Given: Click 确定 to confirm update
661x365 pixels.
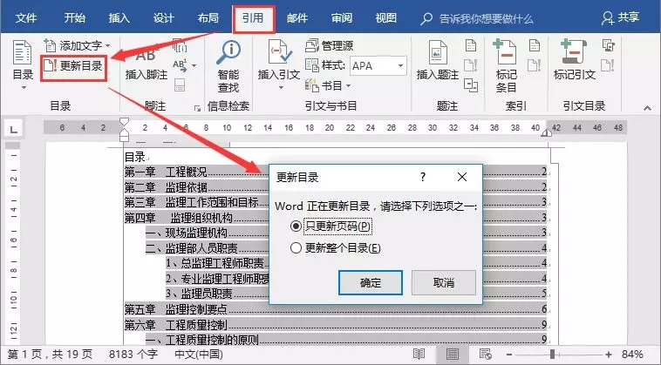Looking at the screenshot, I should pos(371,282).
